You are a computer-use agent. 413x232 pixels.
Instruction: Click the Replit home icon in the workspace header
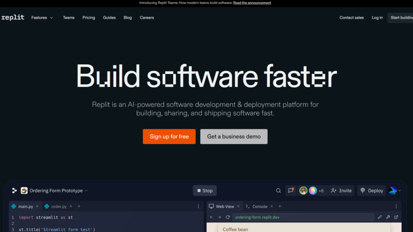click(x=14, y=191)
